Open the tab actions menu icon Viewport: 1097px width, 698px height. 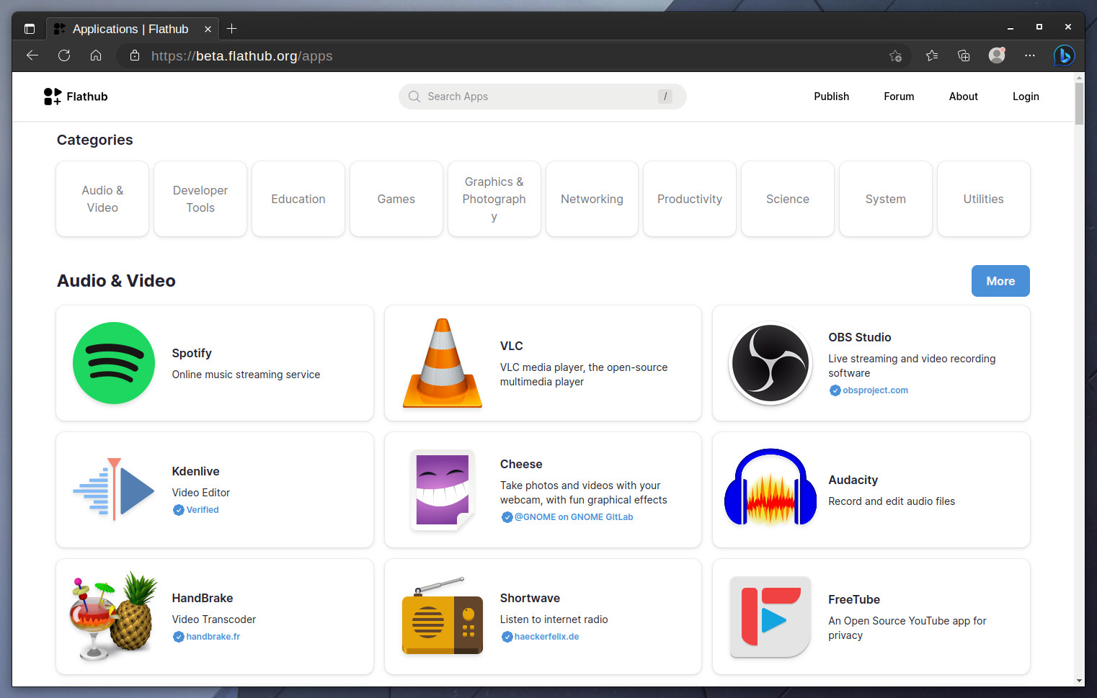[30, 29]
